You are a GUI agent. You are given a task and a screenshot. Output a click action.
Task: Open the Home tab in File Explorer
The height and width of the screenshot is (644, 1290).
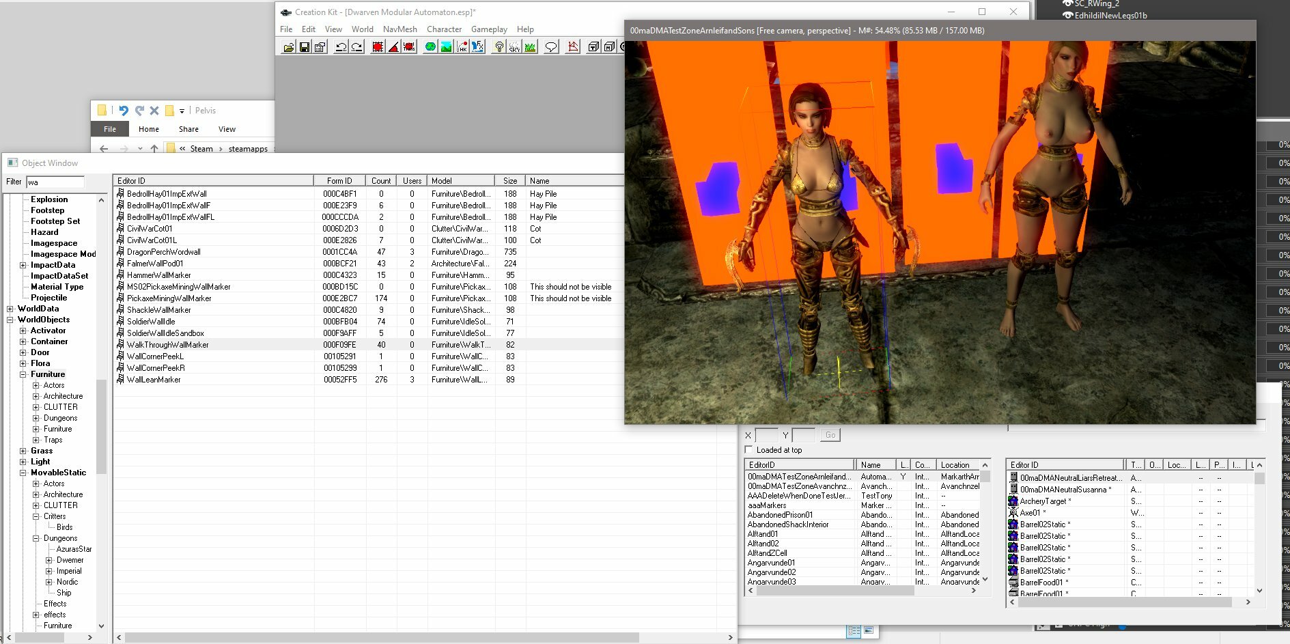pos(149,129)
